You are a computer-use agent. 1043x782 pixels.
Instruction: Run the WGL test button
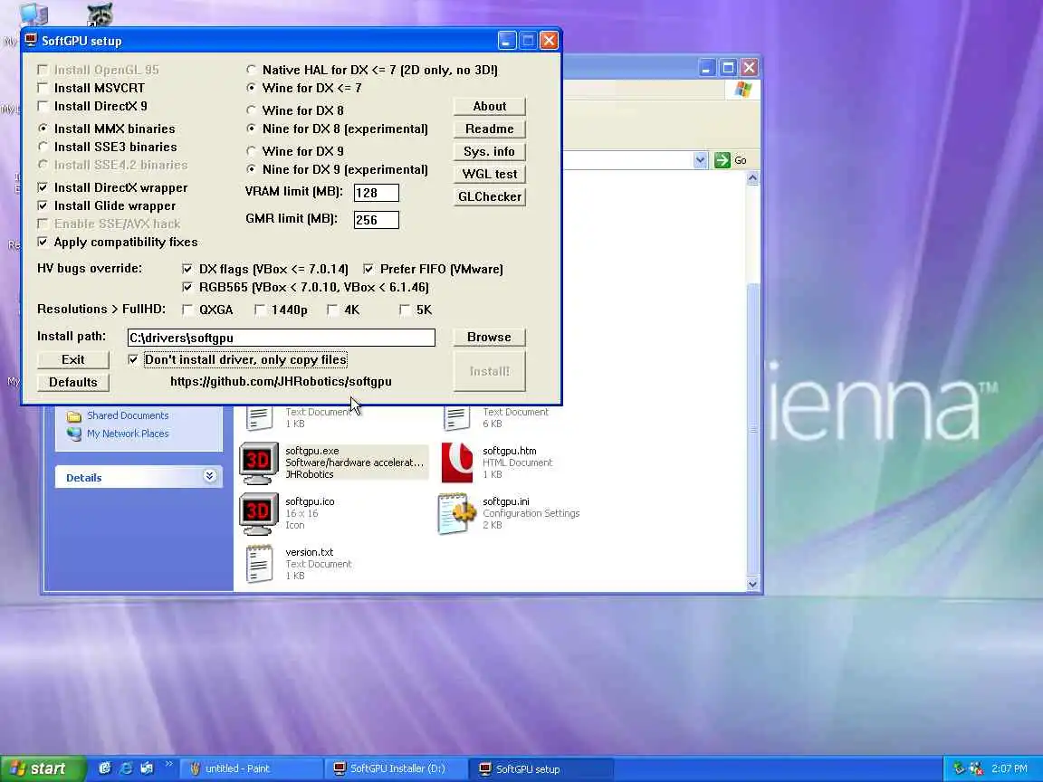[x=490, y=174]
